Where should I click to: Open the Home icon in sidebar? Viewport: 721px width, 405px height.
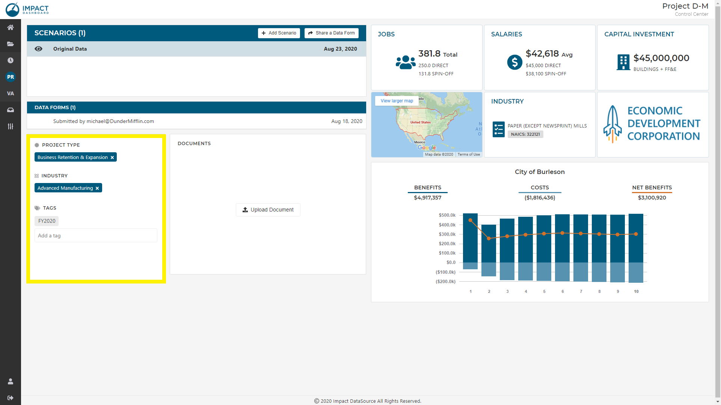click(x=11, y=27)
